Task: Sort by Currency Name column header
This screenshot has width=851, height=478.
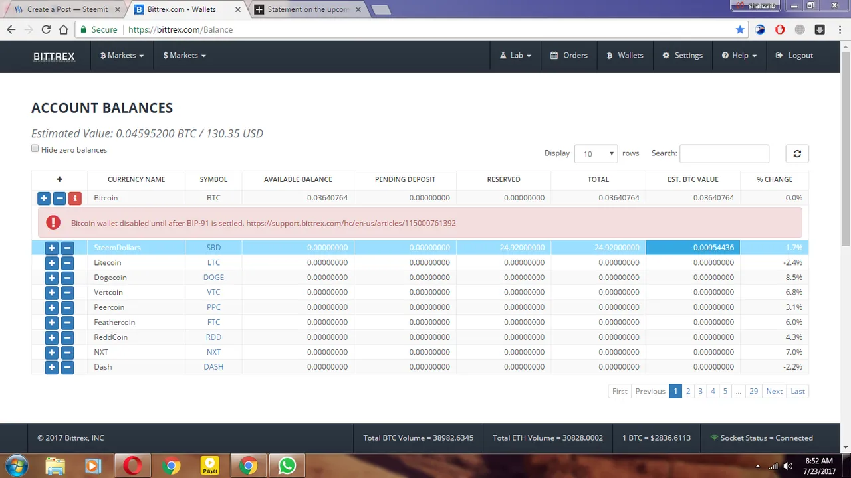Action: pos(136,179)
